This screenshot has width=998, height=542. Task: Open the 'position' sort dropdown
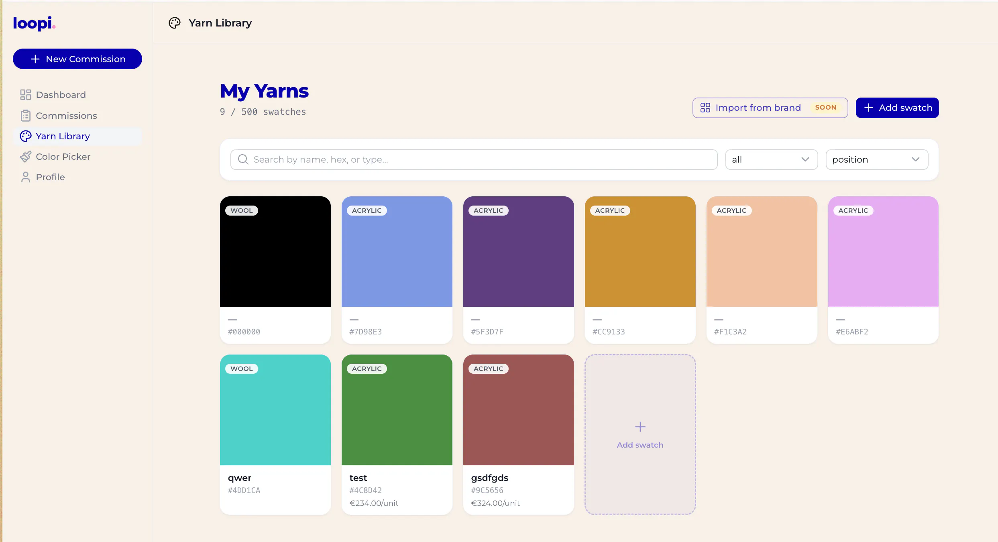[877, 159]
